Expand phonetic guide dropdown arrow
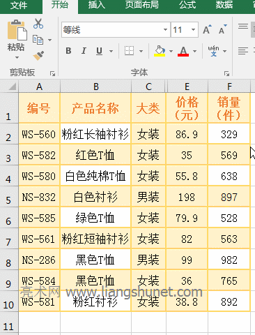The image size is (255, 335). [224, 51]
